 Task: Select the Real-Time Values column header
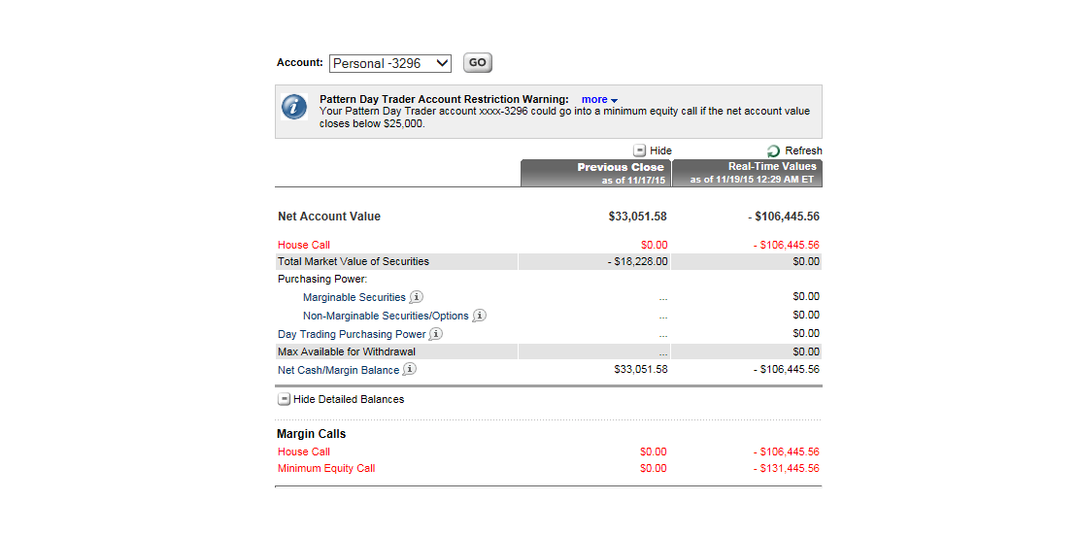click(x=747, y=173)
